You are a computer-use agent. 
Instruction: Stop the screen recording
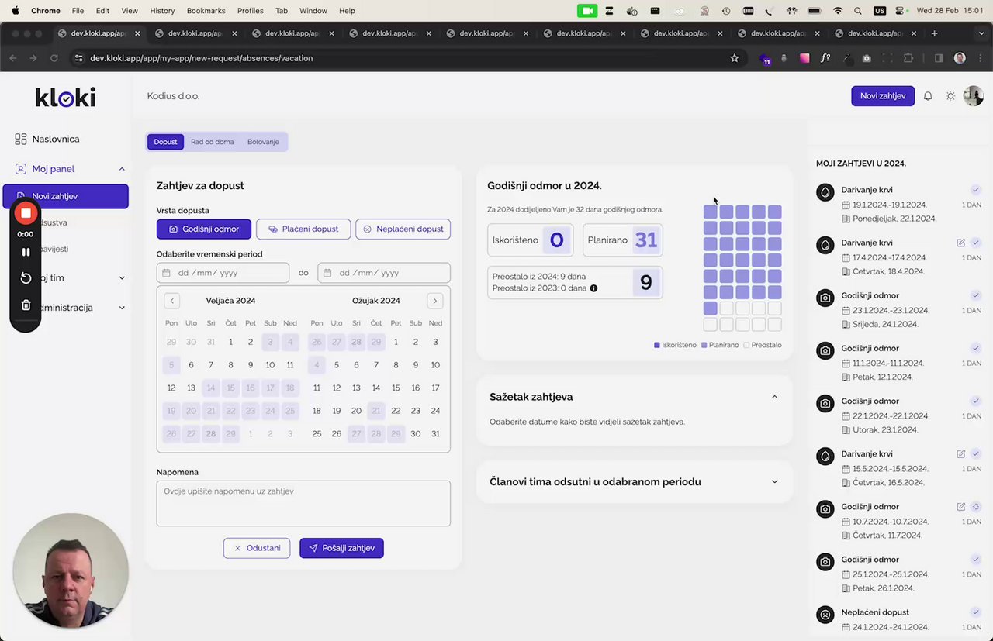[x=26, y=213]
